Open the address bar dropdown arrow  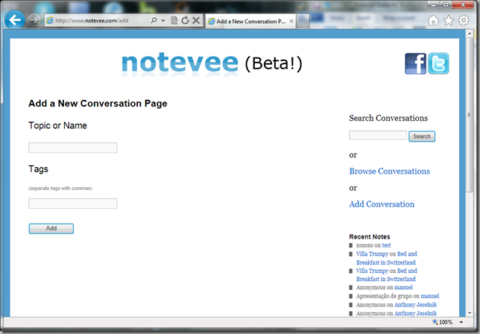click(x=163, y=21)
